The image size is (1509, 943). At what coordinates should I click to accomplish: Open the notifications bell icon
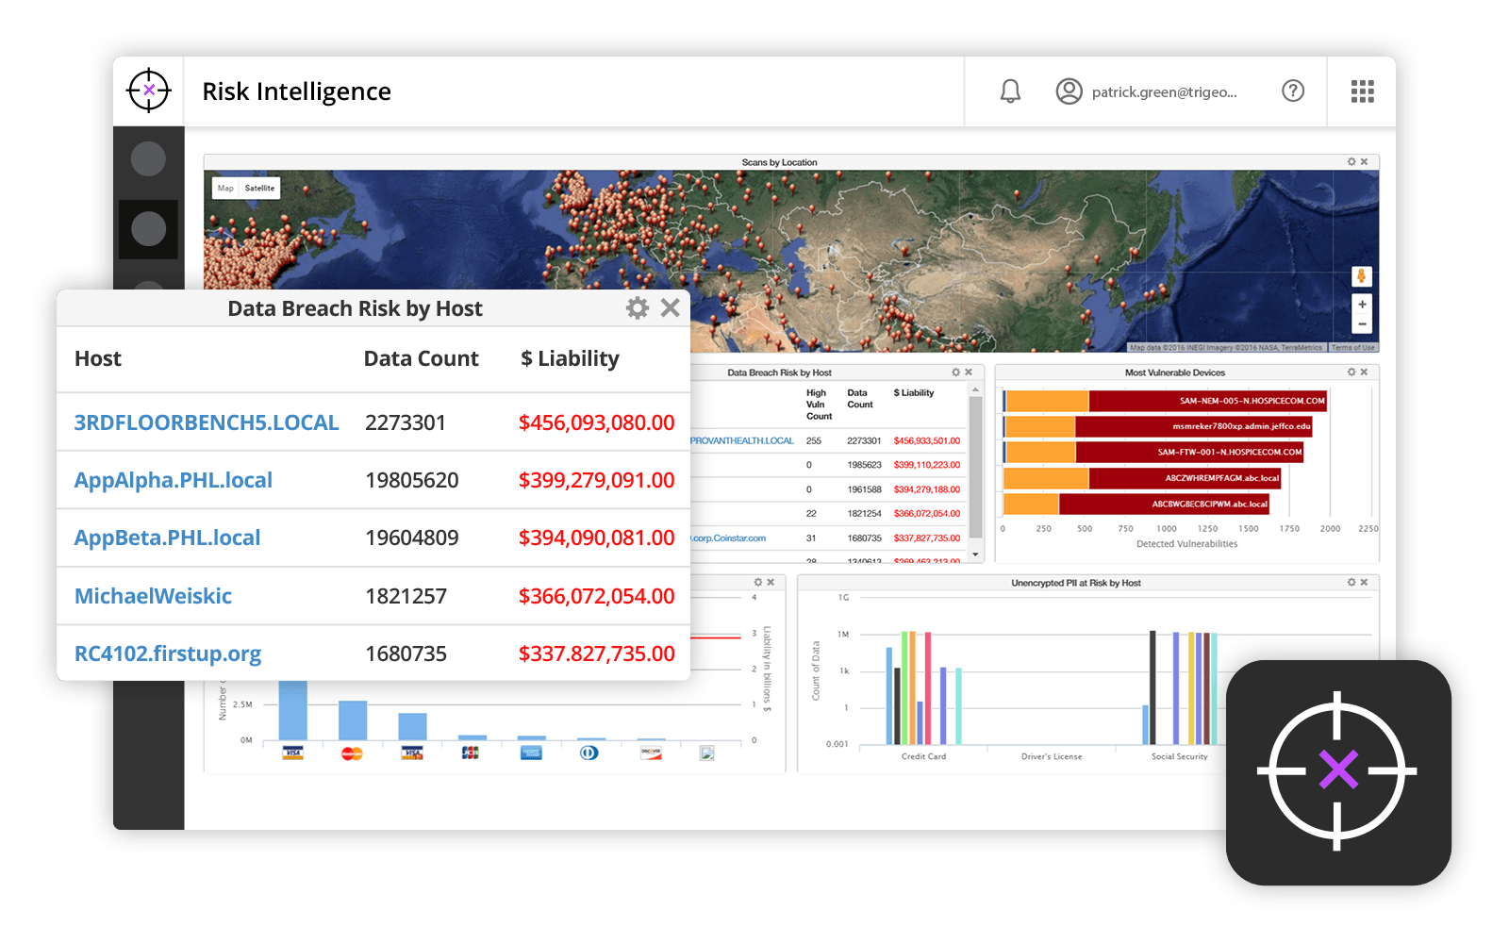(x=1010, y=91)
